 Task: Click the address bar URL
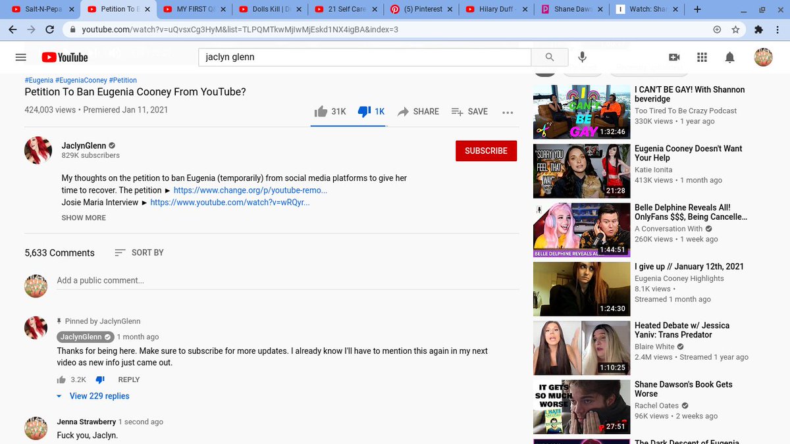tap(240, 30)
